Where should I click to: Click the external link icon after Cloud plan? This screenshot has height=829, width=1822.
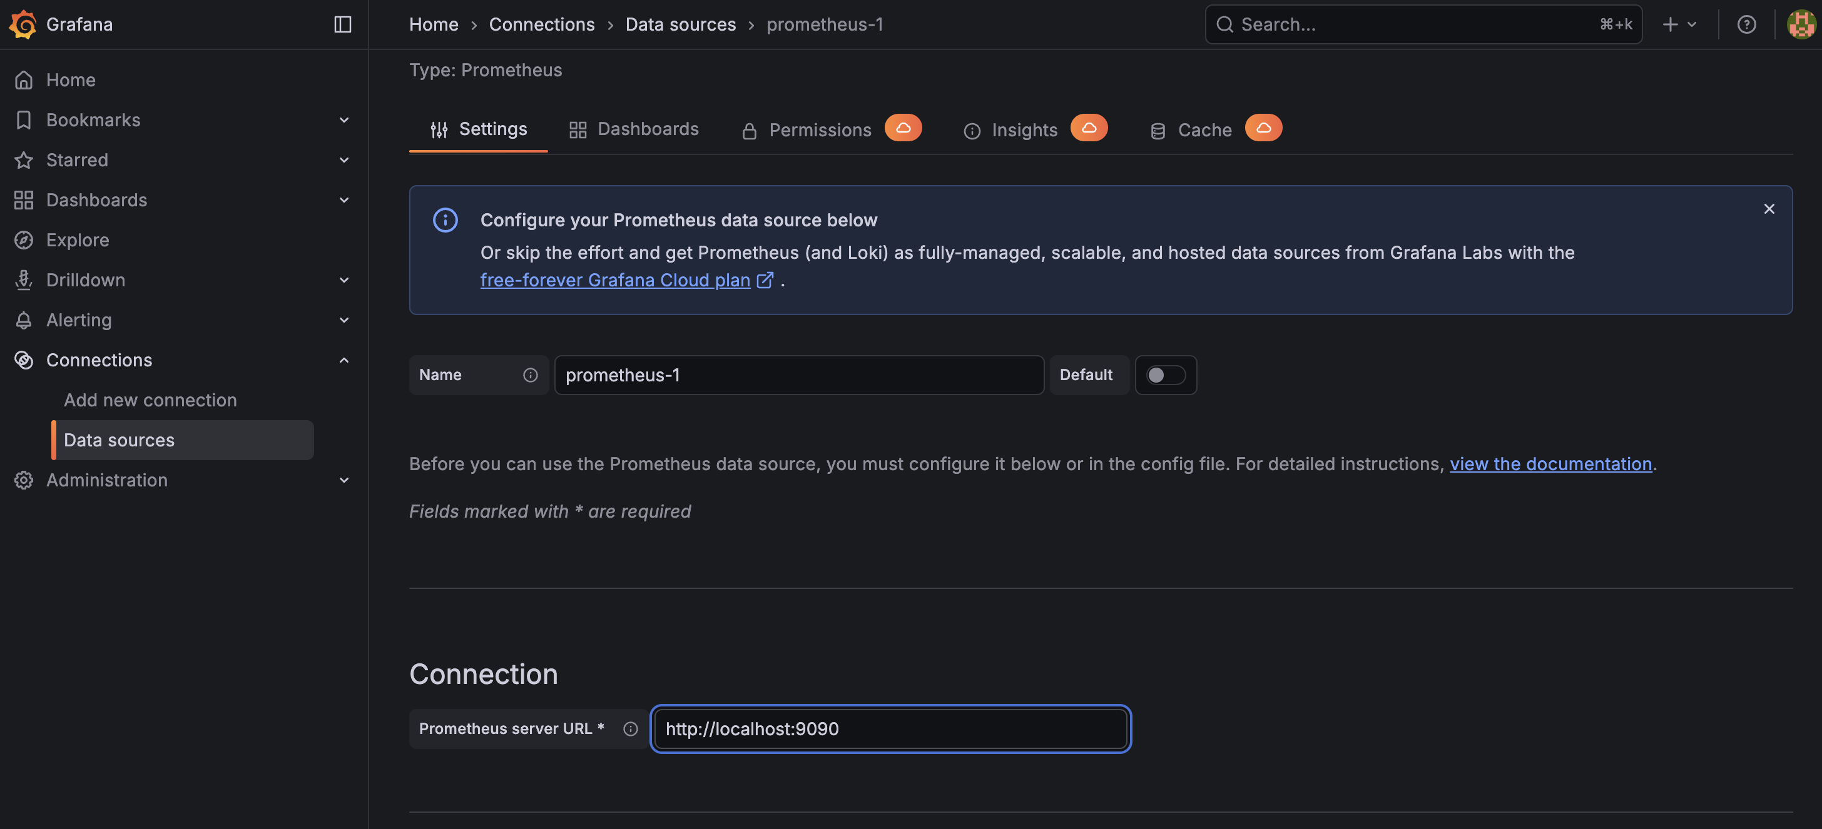(x=765, y=281)
